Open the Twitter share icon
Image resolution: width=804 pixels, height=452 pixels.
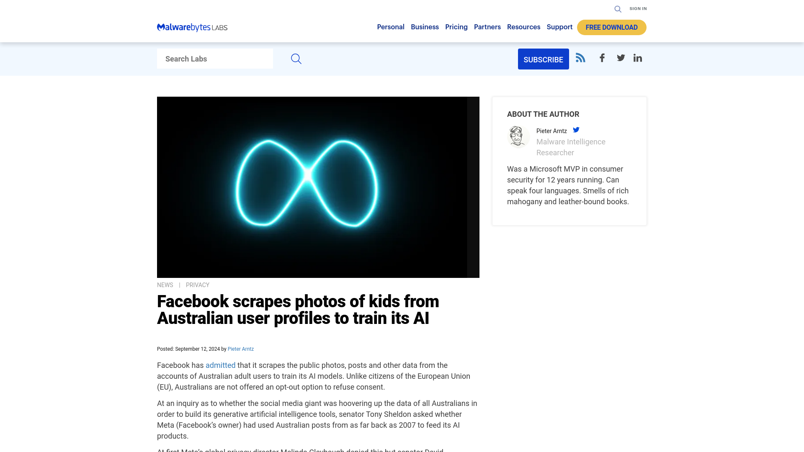point(621,57)
